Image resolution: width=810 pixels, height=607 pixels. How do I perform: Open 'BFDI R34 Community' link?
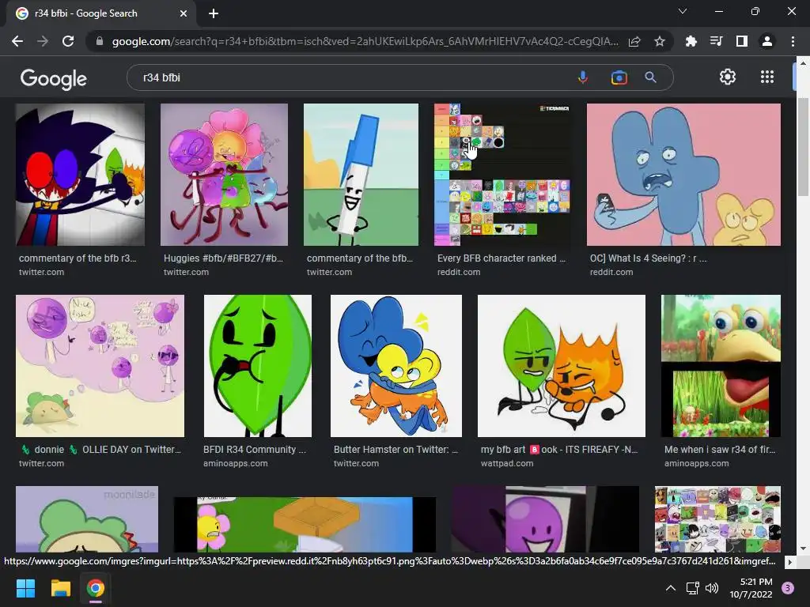click(255, 450)
